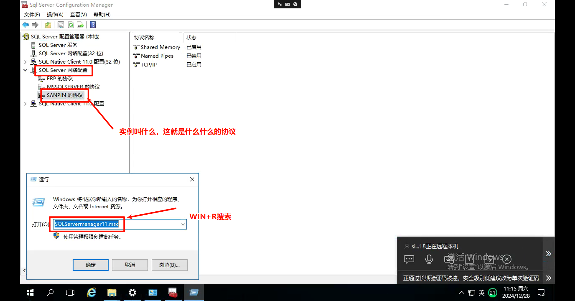Launch Internet Explorer from the taskbar
The height and width of the screenshot is (301, 575).
(91, 293)
